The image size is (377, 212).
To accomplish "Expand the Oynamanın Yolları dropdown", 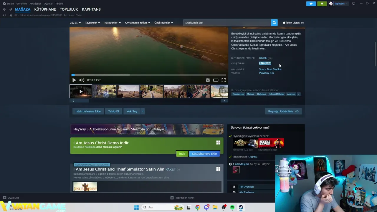I will tap(138, 23).
